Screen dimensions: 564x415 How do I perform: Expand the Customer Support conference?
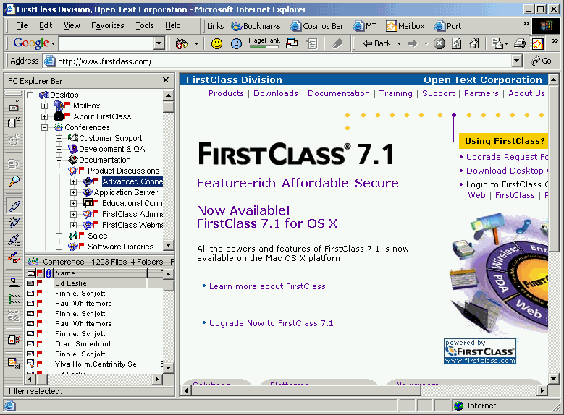click(x=59, y=138)
